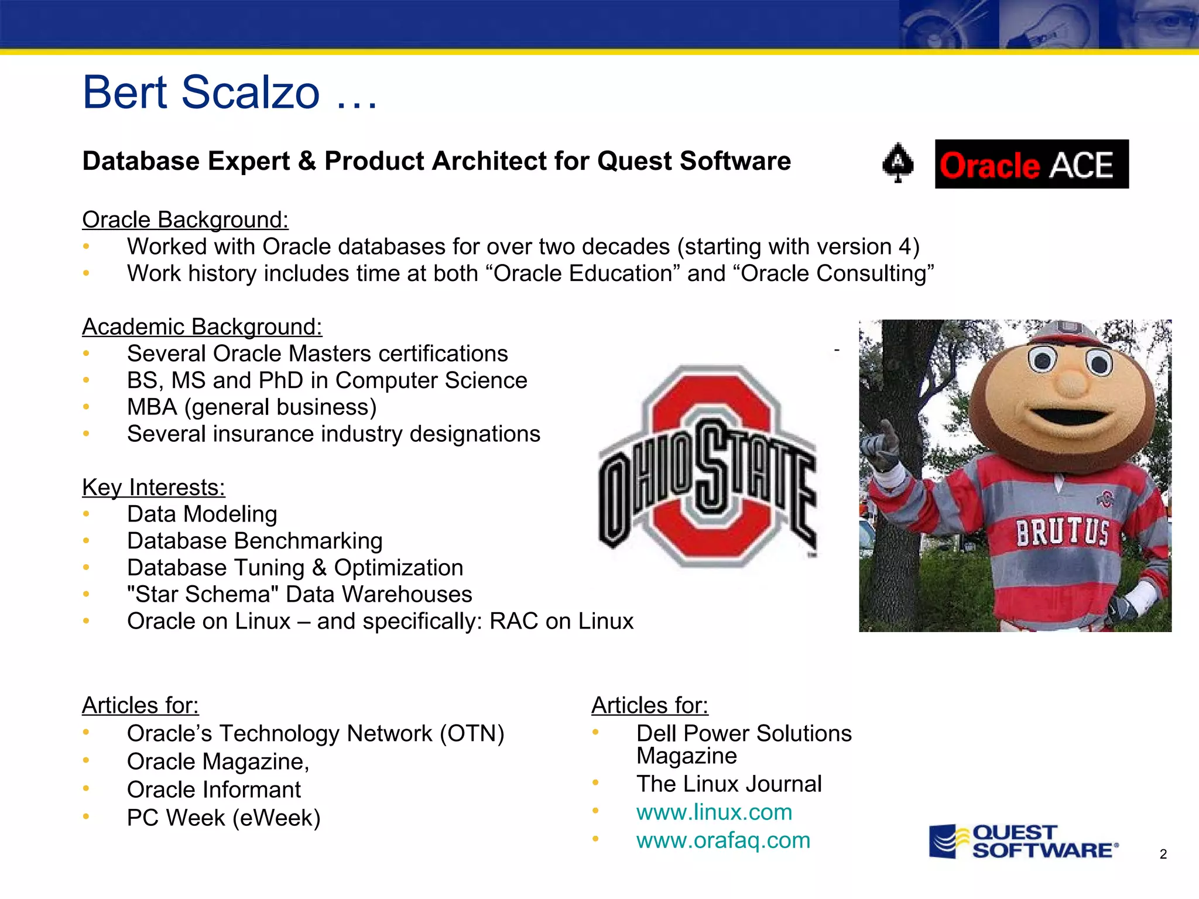The image size is (1199, 899).
Task: Click the Bert Scalzo slide title
Action: [x=229, y=92]
